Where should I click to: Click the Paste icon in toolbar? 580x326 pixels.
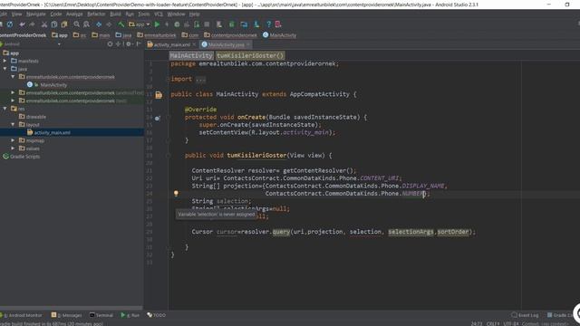[64, 24]
